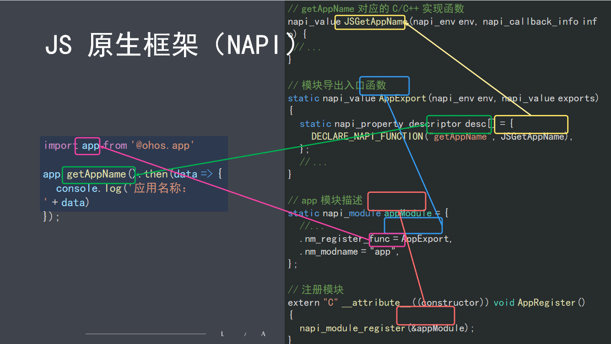
Task: Click the yellow box following desc declaration
Action: point(531,124)
